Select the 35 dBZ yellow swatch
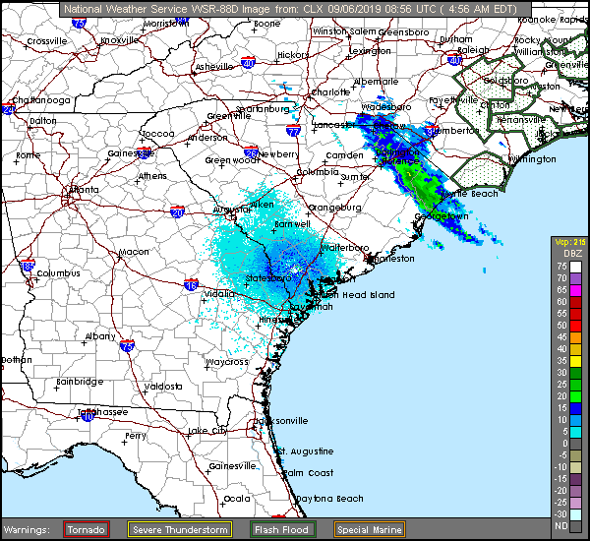This screenshot has width=590, height=541. [575, 361]
